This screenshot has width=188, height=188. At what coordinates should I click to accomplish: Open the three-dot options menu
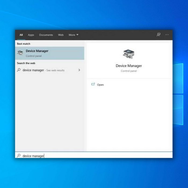(x=167, y=35)
